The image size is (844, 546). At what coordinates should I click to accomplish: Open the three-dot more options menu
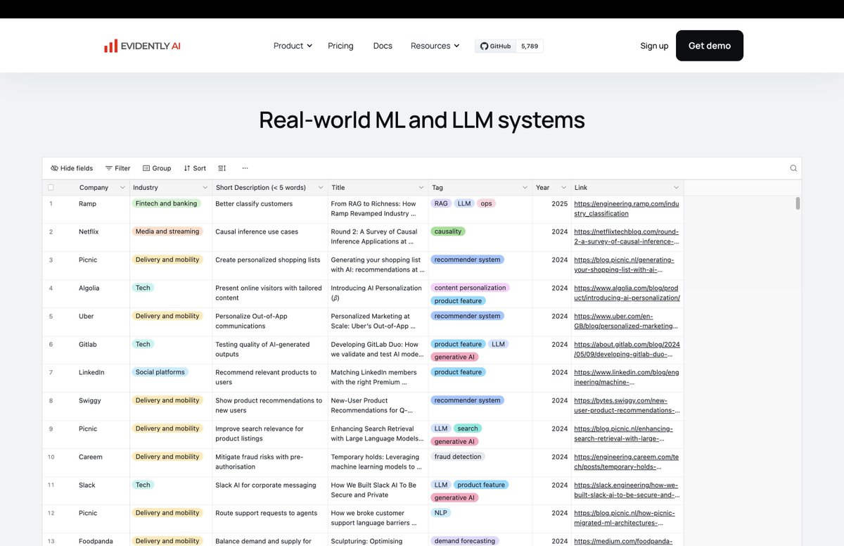click(245, 168)
